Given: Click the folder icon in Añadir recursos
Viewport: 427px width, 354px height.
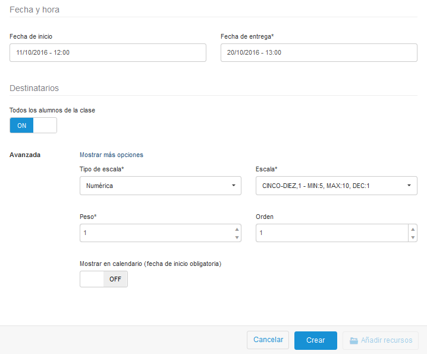Looking at the screenshot, I should point(353,340).
